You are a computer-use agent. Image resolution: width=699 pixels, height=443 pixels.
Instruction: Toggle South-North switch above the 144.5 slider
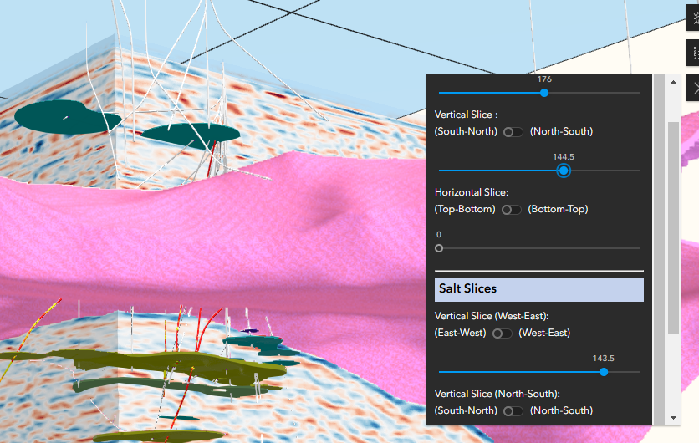tap(513, 132)
